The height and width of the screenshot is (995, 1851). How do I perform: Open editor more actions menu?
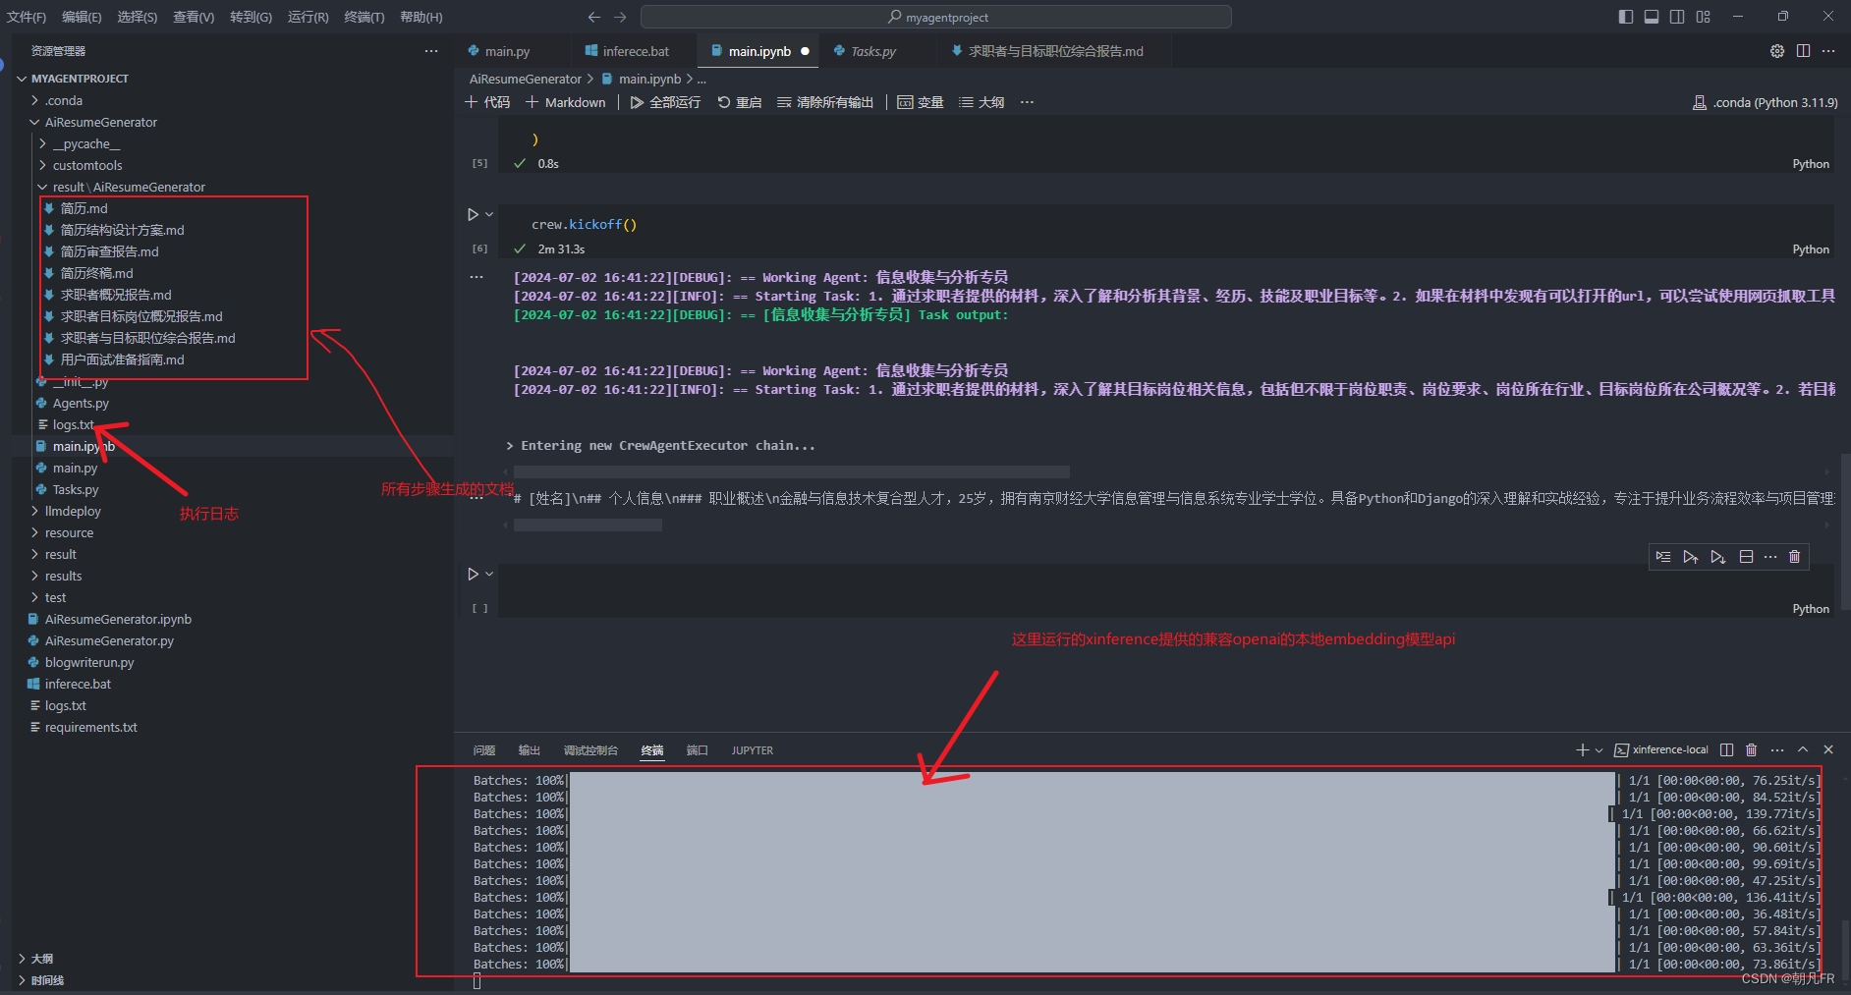[1828, 51]
